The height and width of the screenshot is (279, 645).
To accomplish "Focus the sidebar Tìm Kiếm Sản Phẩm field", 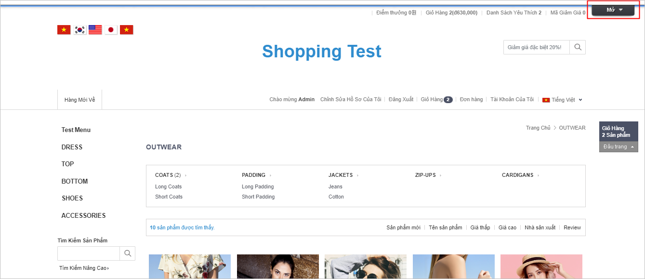I will (x=88, y=253).
